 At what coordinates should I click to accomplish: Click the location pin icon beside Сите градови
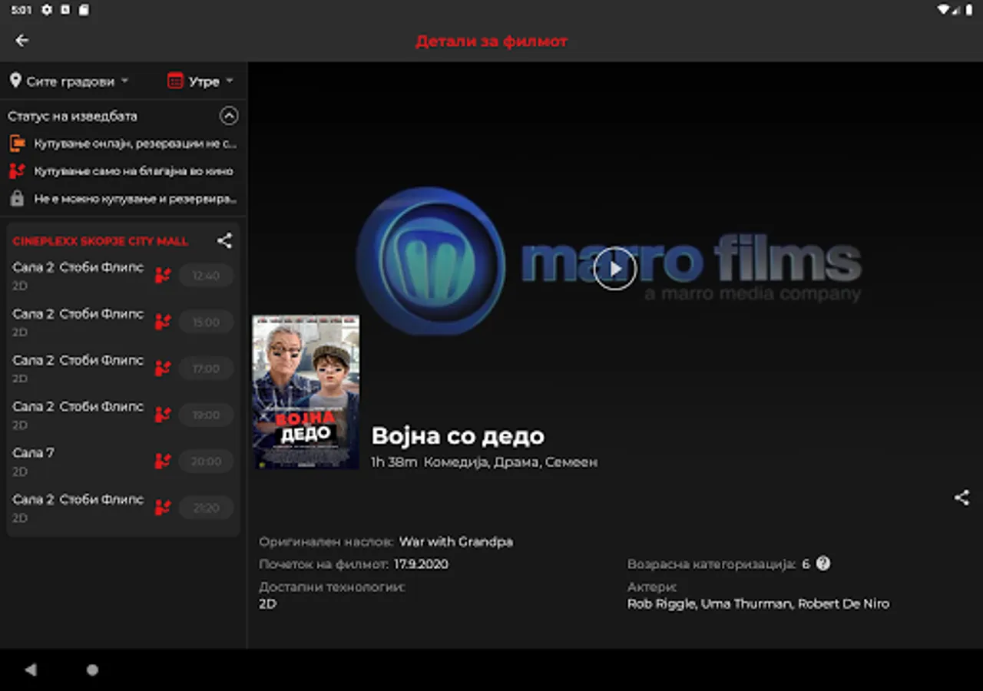click(15, 81)
